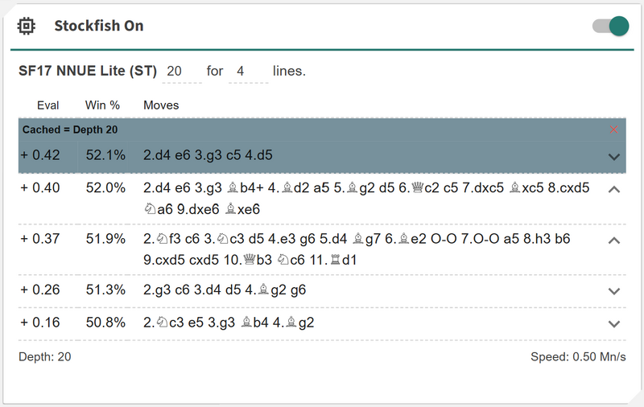Screen dimensions: 644x407
Task: Collapse the +0.37 Nf3 c6 line
Action: tap(614, 240)
